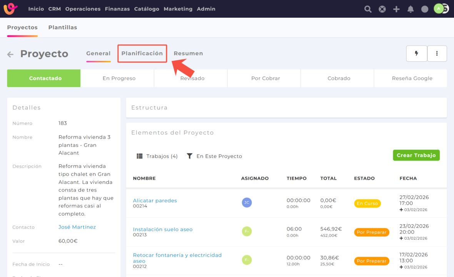Open the José Martínez contact link
The width and height of the screenshot is (454, 277).
click(x=77, y=227)
